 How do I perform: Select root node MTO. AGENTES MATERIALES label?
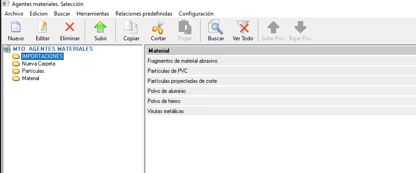pyautogui.click(x=53, y=49)
